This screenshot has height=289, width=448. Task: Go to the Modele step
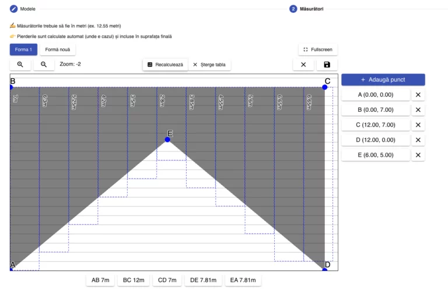23,9
